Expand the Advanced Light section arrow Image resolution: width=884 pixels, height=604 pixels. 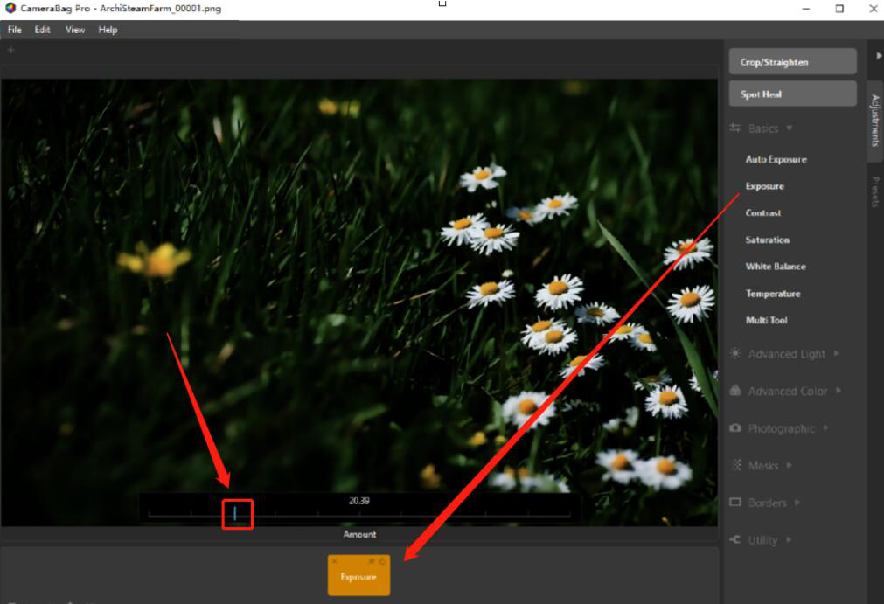[x=836, y=354]
